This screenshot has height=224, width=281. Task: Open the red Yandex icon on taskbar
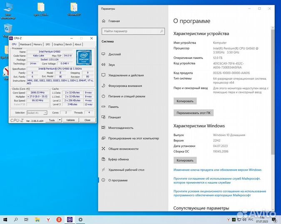tap(59, 219)
